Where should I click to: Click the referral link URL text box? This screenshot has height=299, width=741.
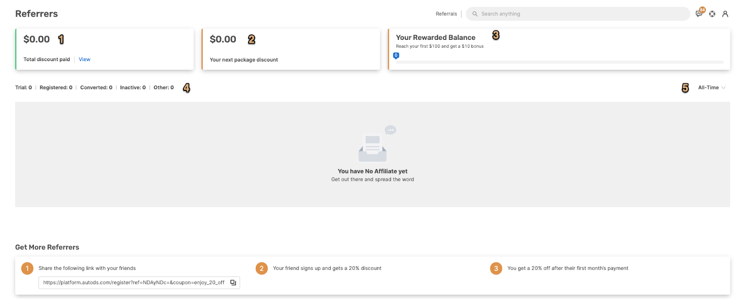click(x=134, y=282)
